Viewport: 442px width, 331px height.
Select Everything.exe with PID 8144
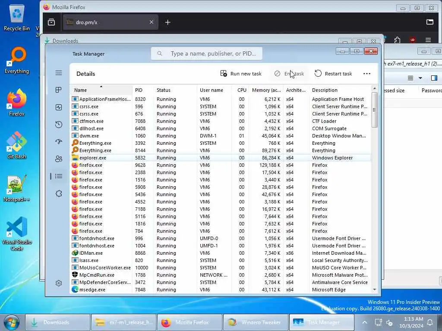[x=221, y=150]
